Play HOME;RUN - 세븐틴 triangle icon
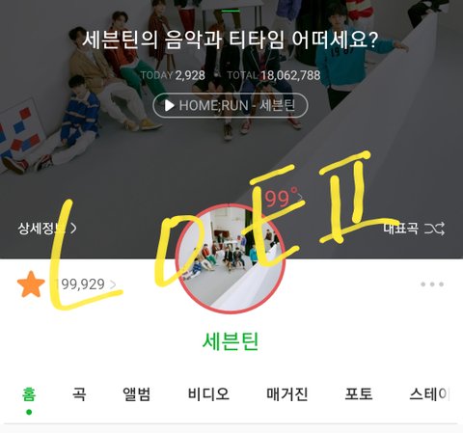The height and width of the screenshot is (433, 463). coord(170,105)
